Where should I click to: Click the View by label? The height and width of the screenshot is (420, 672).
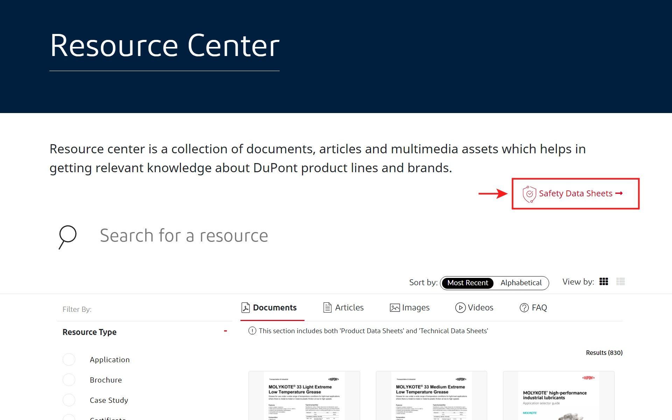[x=578, y=282]
